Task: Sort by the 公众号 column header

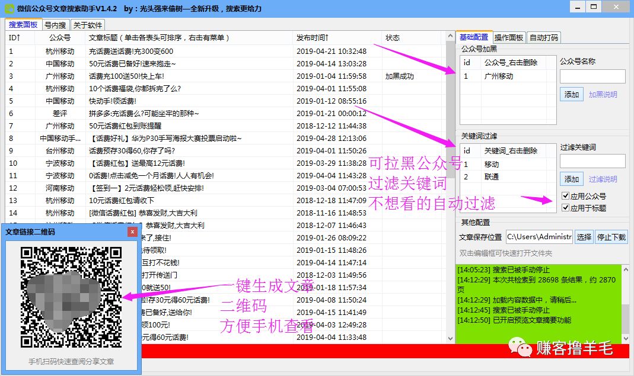Action: click(60, 37)
